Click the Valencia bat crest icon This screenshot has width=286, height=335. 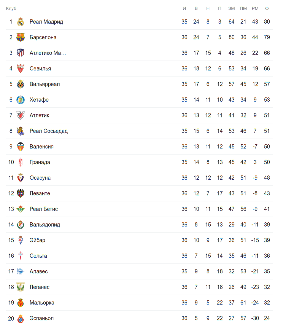(x=21, y=147)
